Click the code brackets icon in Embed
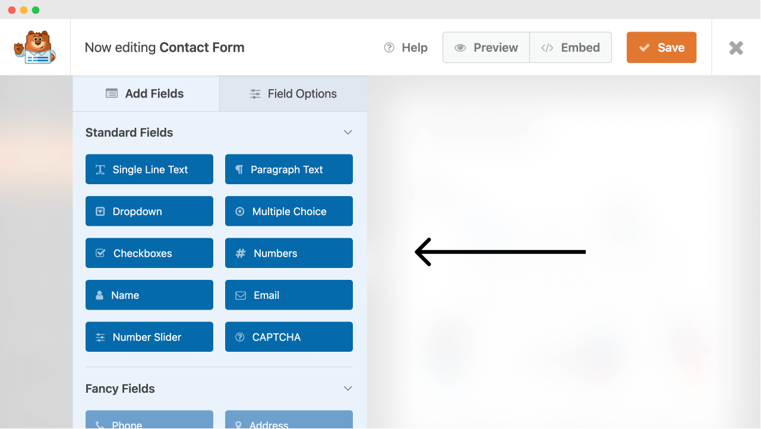The width and height of the screenshot is (761, 429). pyautogui.click(x=547, y=48)
